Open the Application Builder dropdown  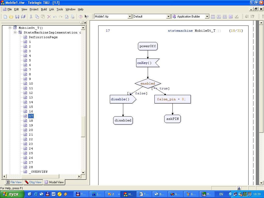207,16
